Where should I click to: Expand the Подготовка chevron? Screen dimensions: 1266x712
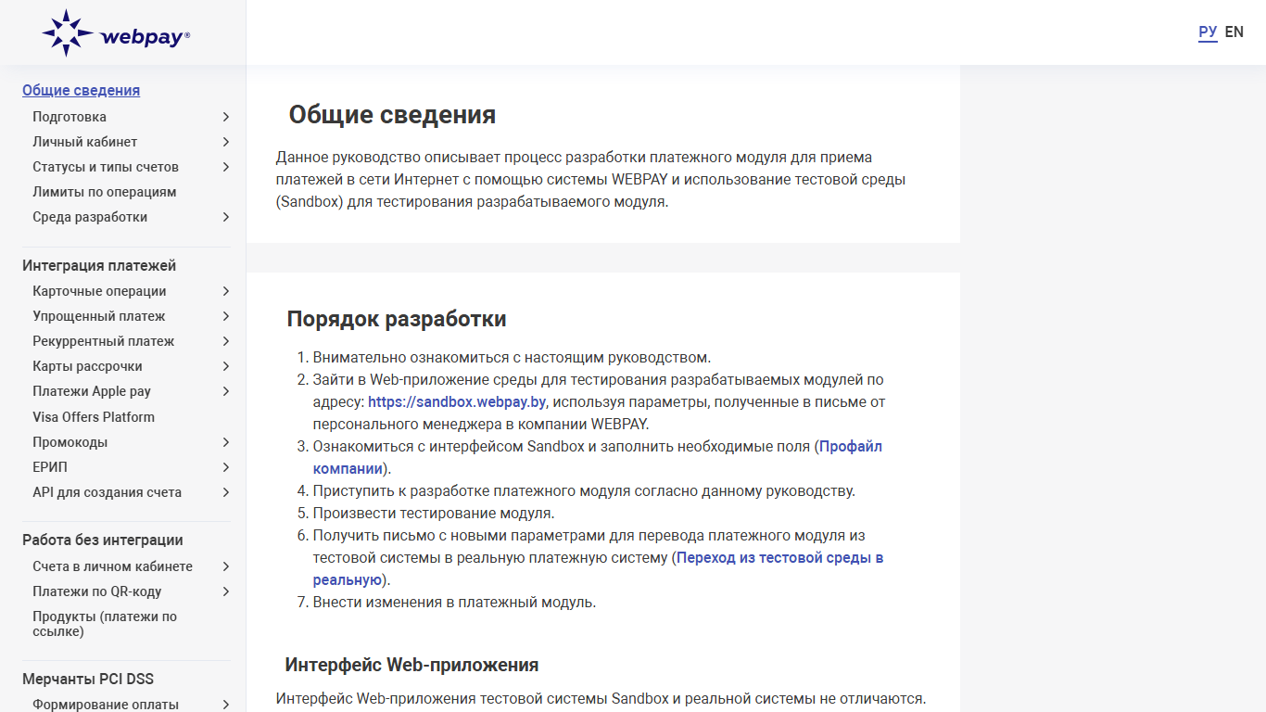(225, 117)
